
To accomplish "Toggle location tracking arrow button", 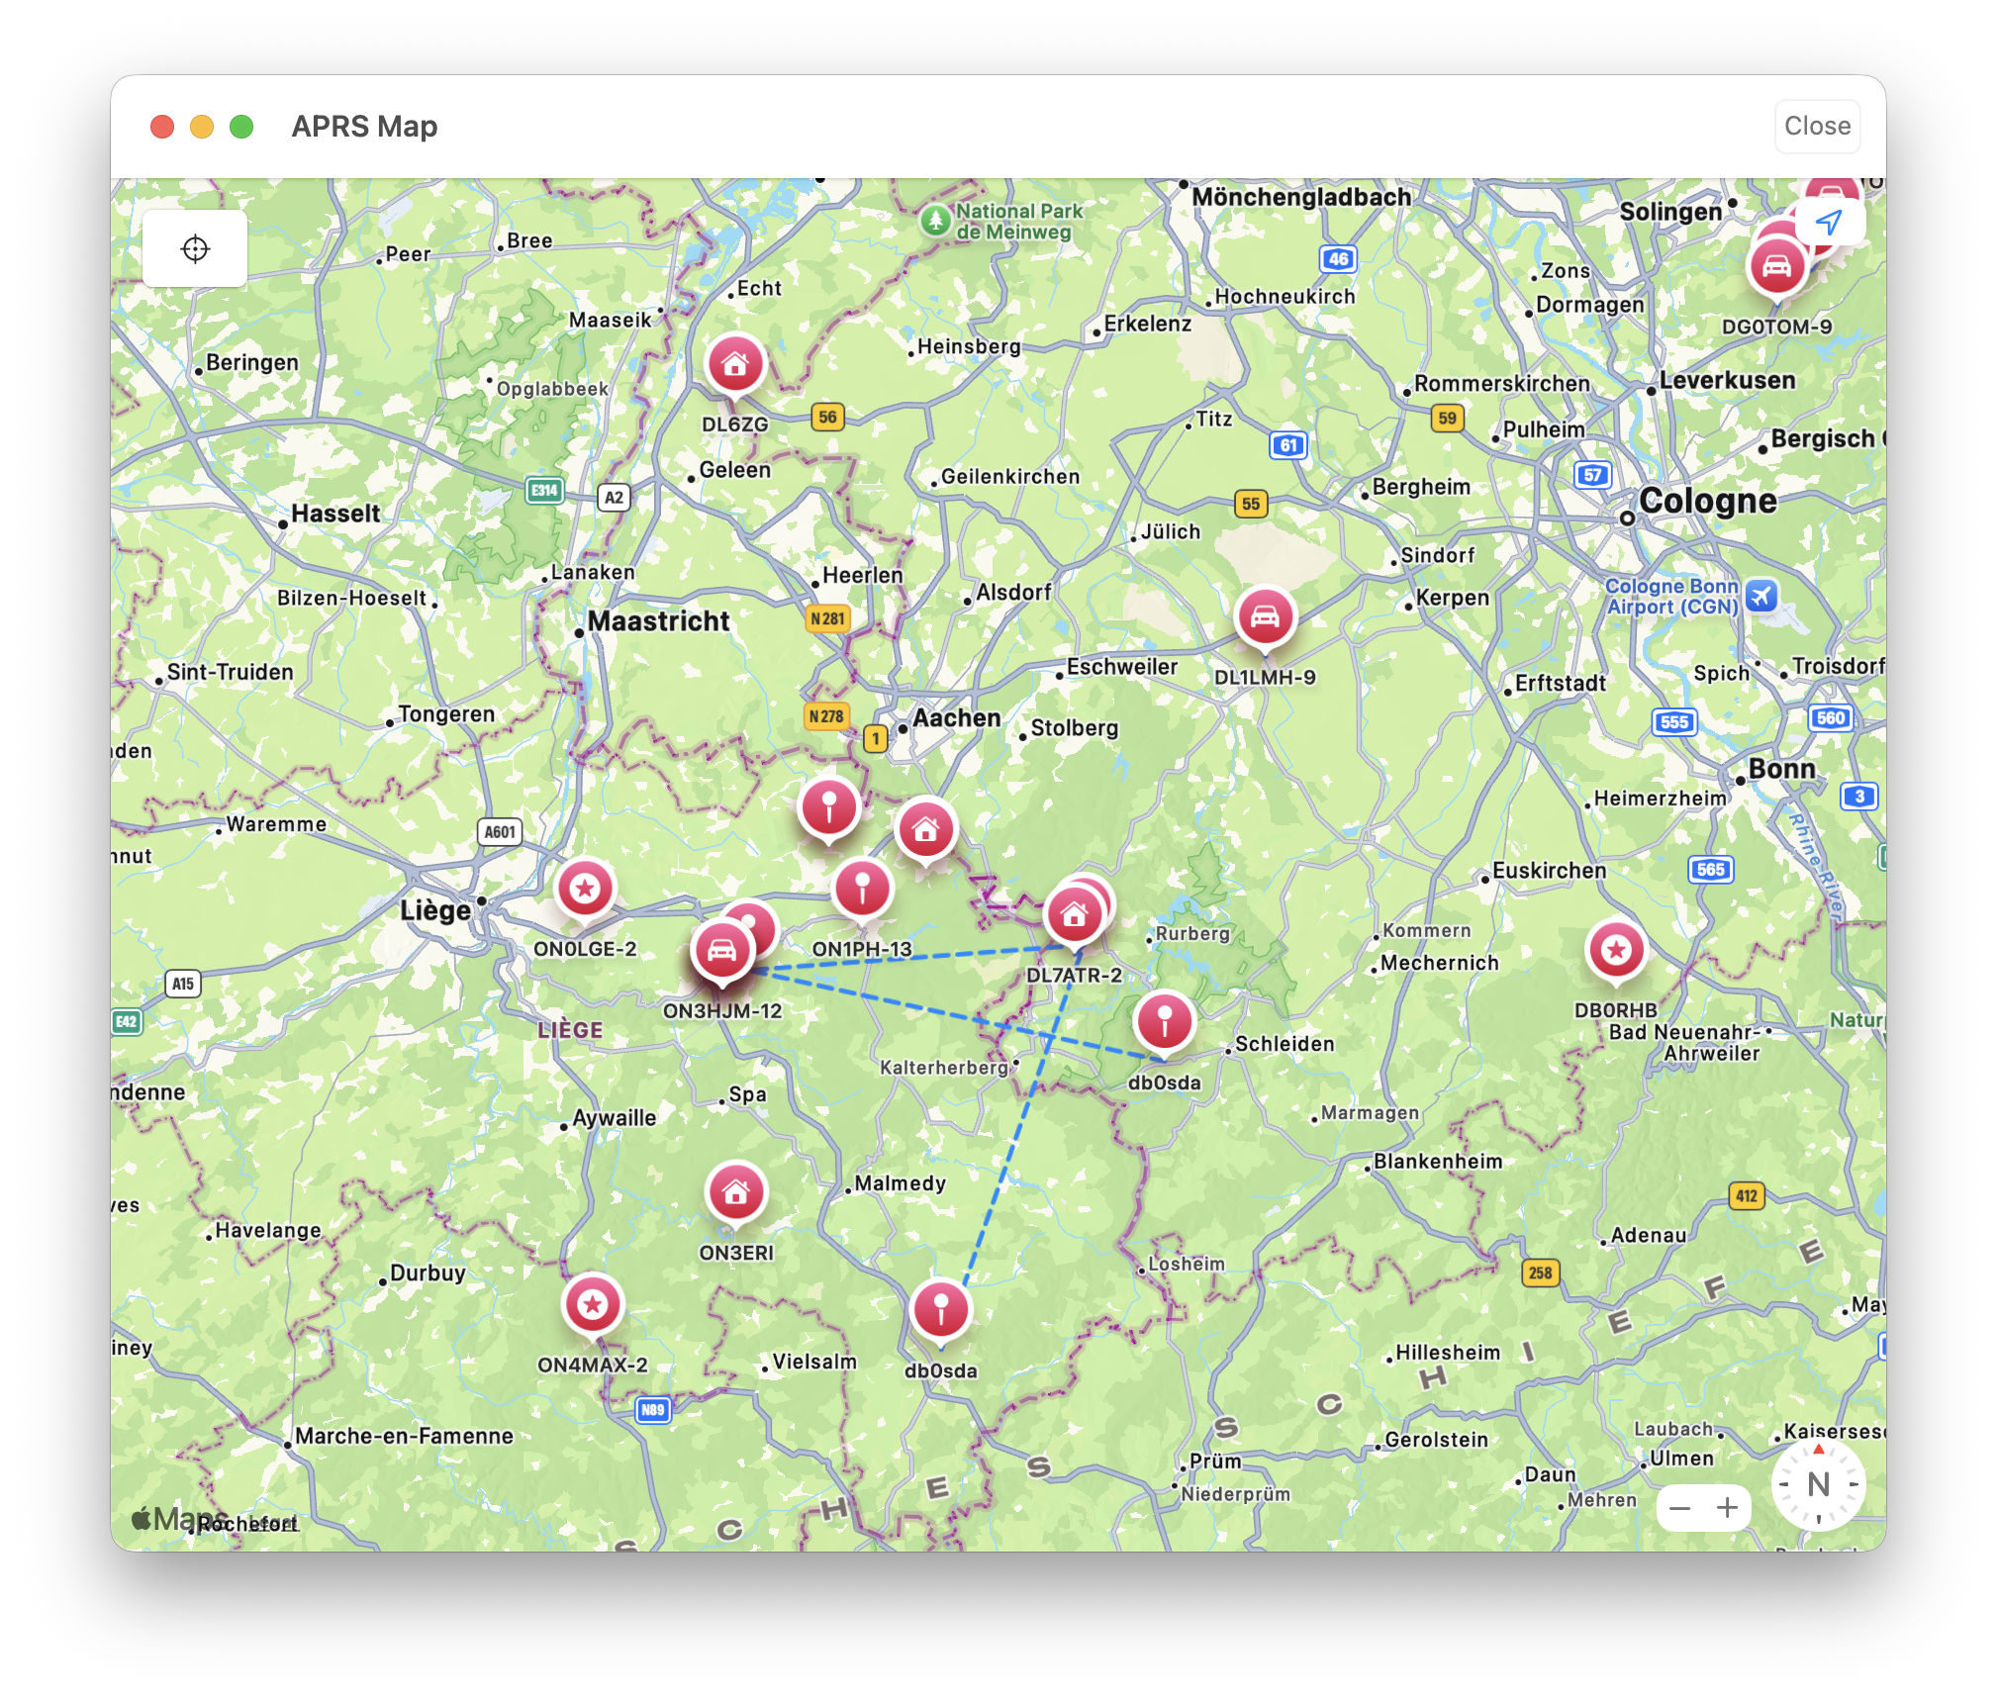I will pyautogui.click(x=1829, y=222).
